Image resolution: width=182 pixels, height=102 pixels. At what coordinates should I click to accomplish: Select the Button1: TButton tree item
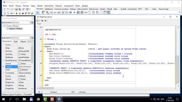click(16, 29)
